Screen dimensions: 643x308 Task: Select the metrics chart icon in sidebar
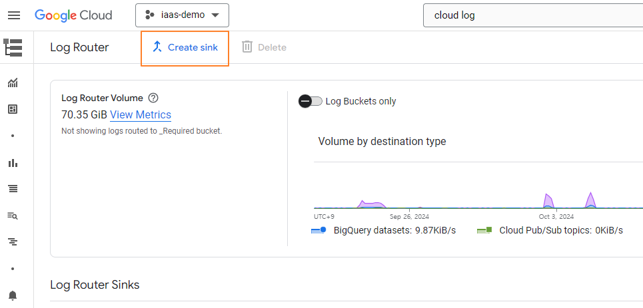point(13,83)
